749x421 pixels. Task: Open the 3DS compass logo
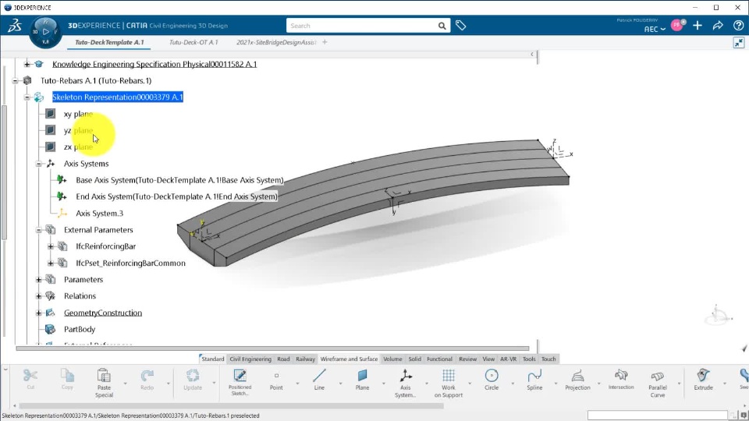click(x=15, y=25)
